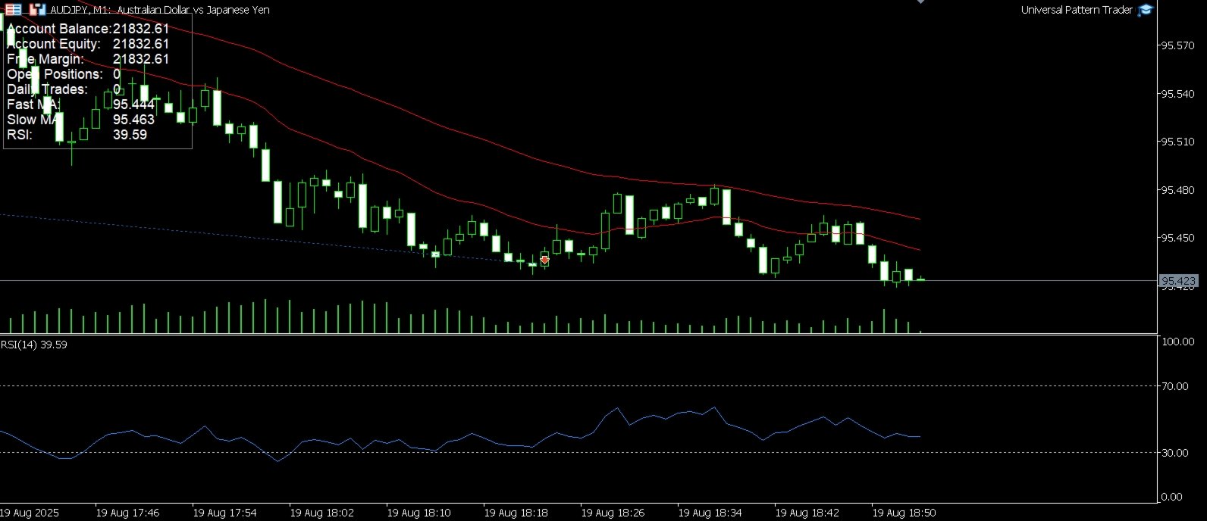The width and height of the screenshot is (1207, 521).
Task: Click the RSI(14) 39.59 indicator label
Action: pyautogui.click(x=34, y=344)
